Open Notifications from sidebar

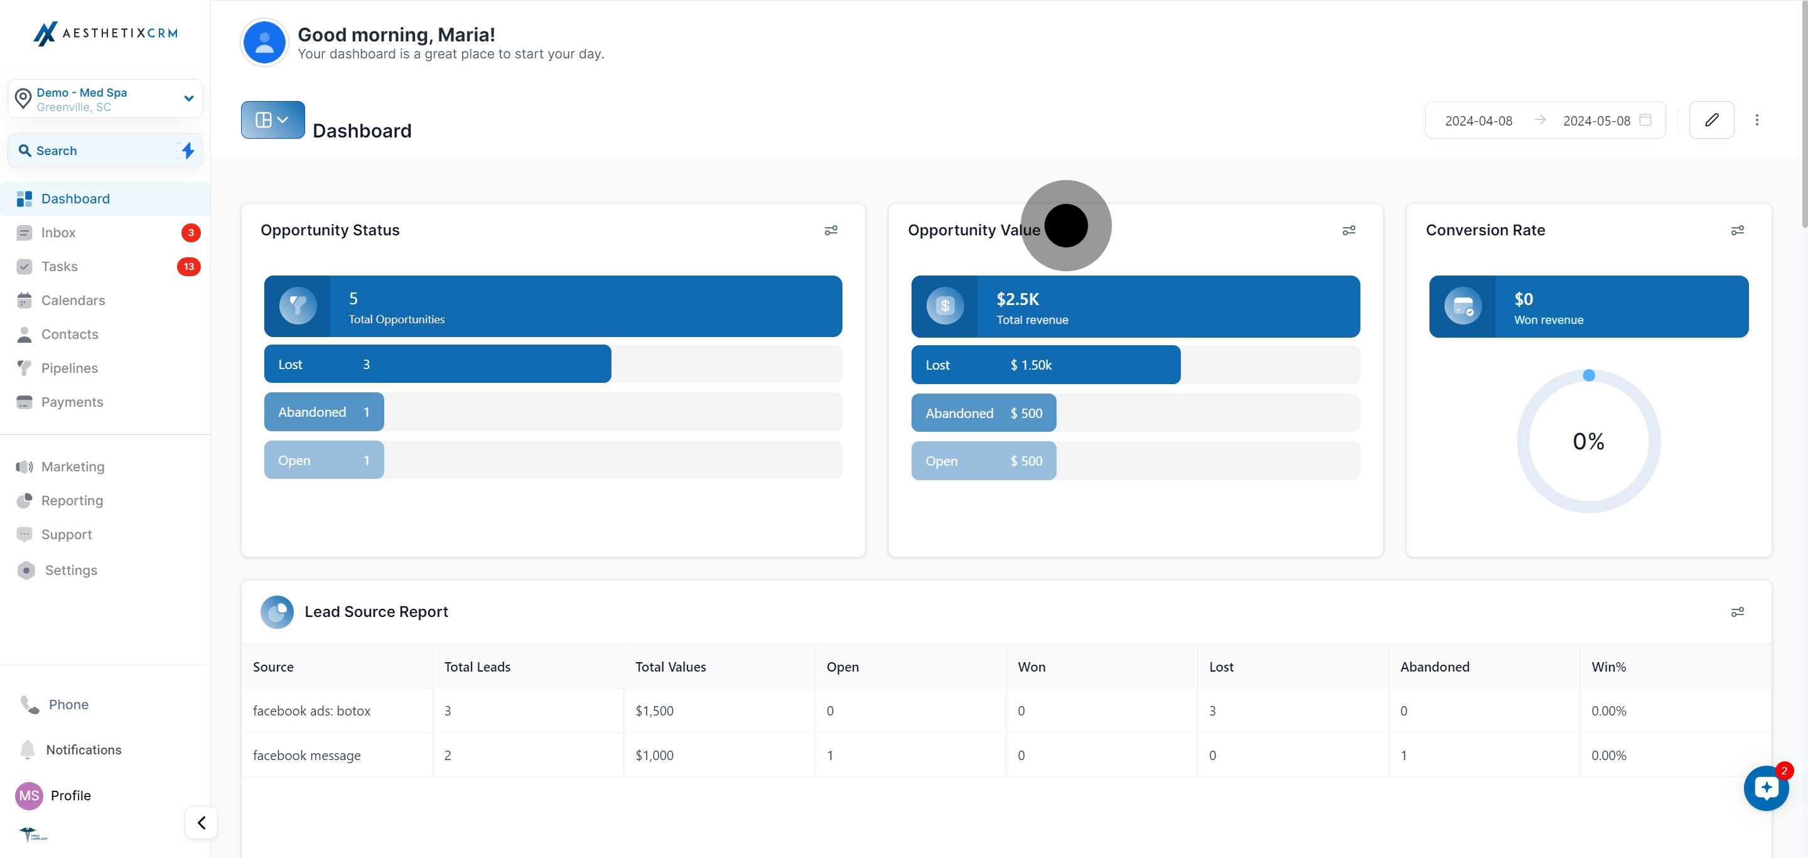point(83,749)
